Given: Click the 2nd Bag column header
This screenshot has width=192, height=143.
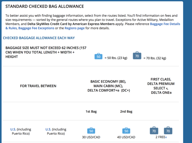Looking at the screenshot, I should [126, 112].
